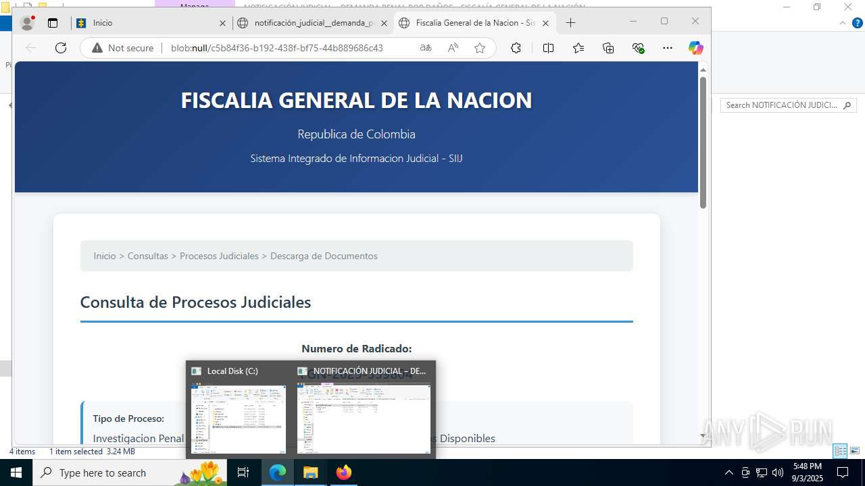Open Task View on the taskbar
The width and height of the screenshot is (865, 486).
[244, 473]
